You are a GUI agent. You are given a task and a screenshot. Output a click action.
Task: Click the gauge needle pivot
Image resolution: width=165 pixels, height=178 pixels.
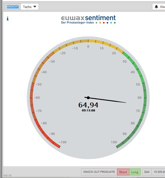[88, 98]
